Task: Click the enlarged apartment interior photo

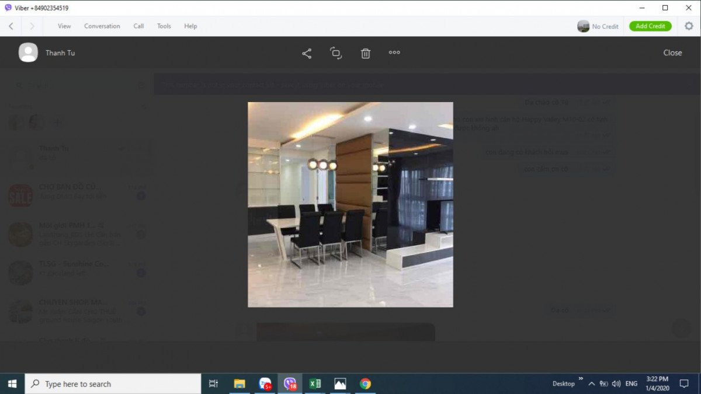Action: pos(350,204)
